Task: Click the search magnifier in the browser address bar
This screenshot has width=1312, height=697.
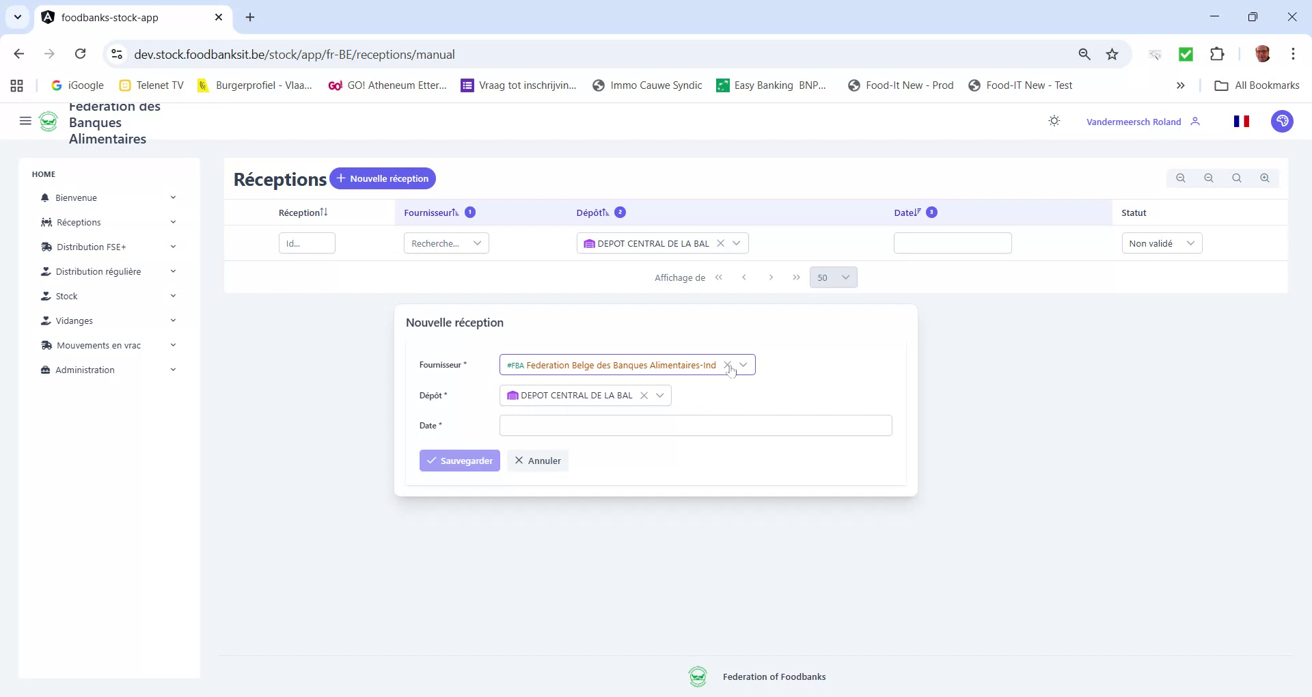Action: coord(1085,54)
